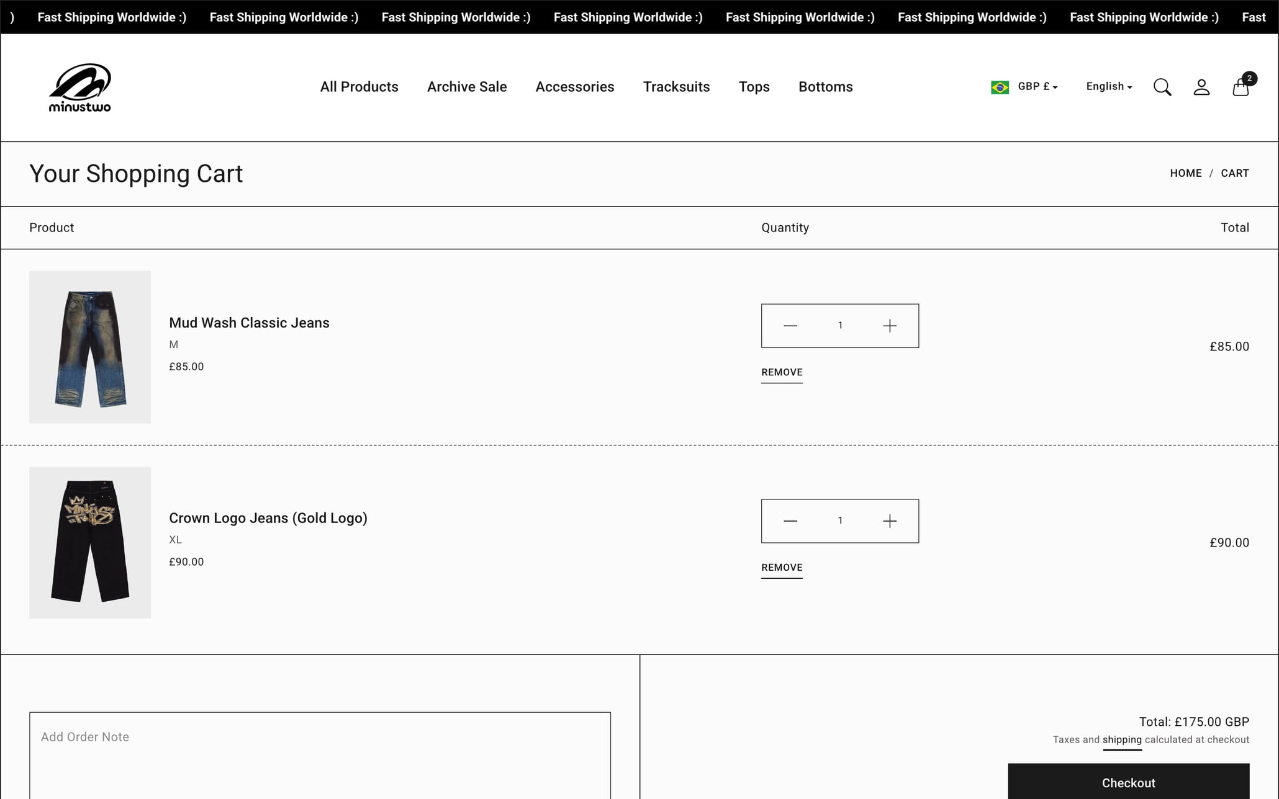
Task: Go to HOME breadcrumb link
Action: point(1185,174)
